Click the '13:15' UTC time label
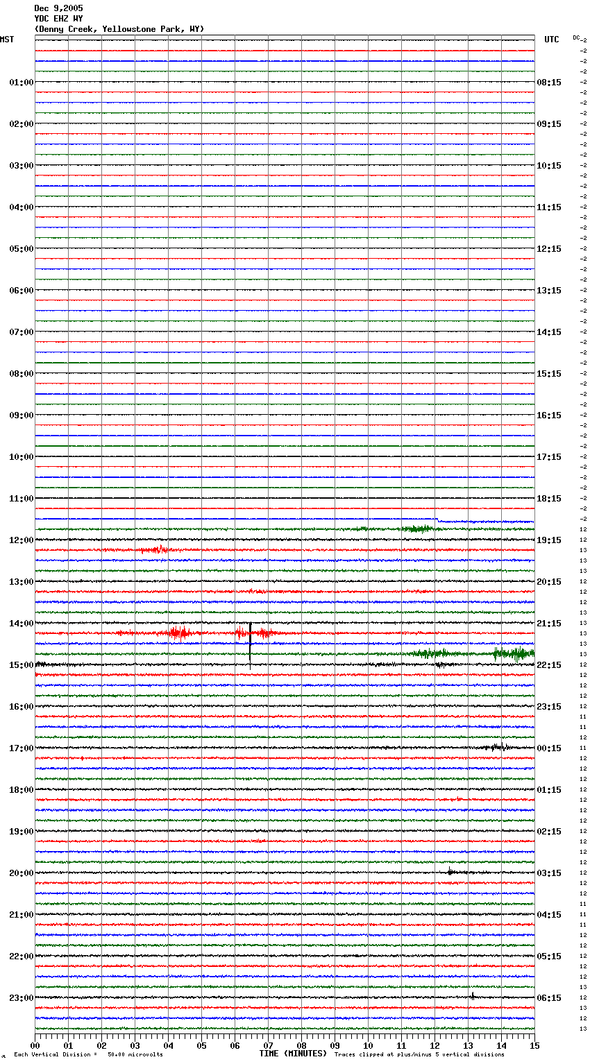Screen dimensions: 590x1064 coord(549,291)
